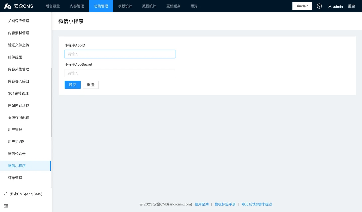The height and width of the screenshot is (212, 362).
Task: Click the 小程序AppID field label
Action: click(75, 45)
